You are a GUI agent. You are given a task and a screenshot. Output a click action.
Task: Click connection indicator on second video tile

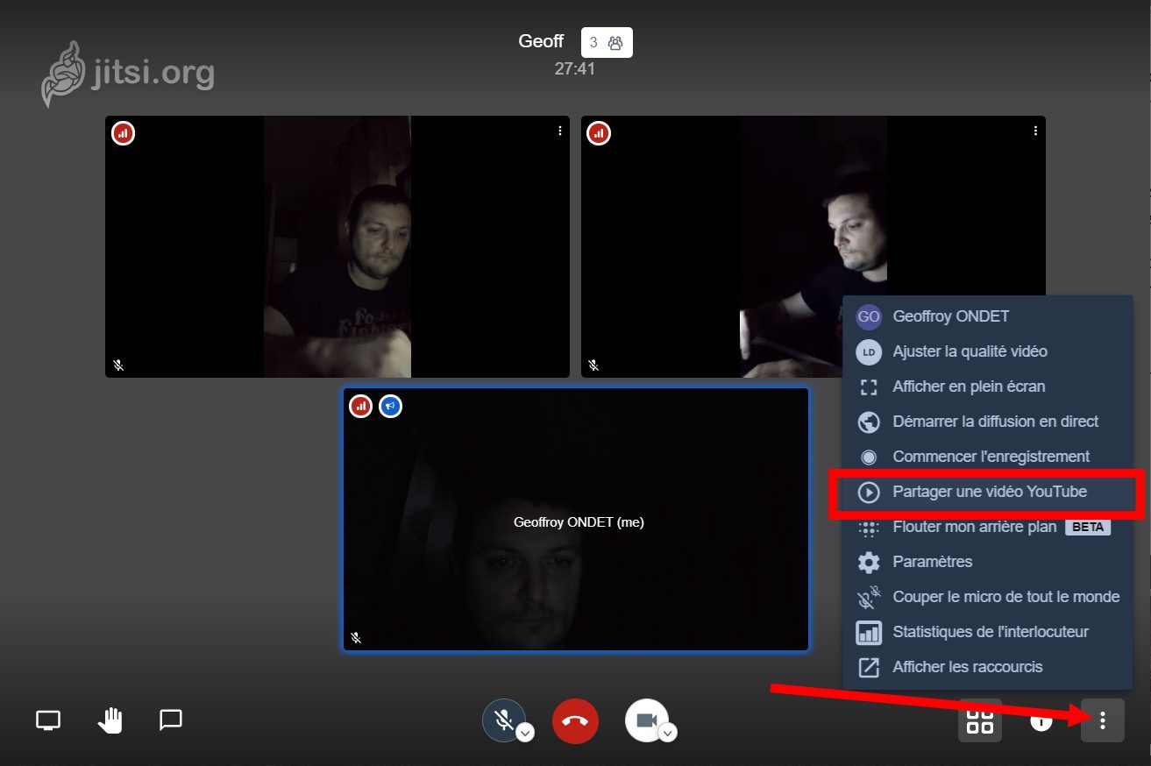(599, 134)
